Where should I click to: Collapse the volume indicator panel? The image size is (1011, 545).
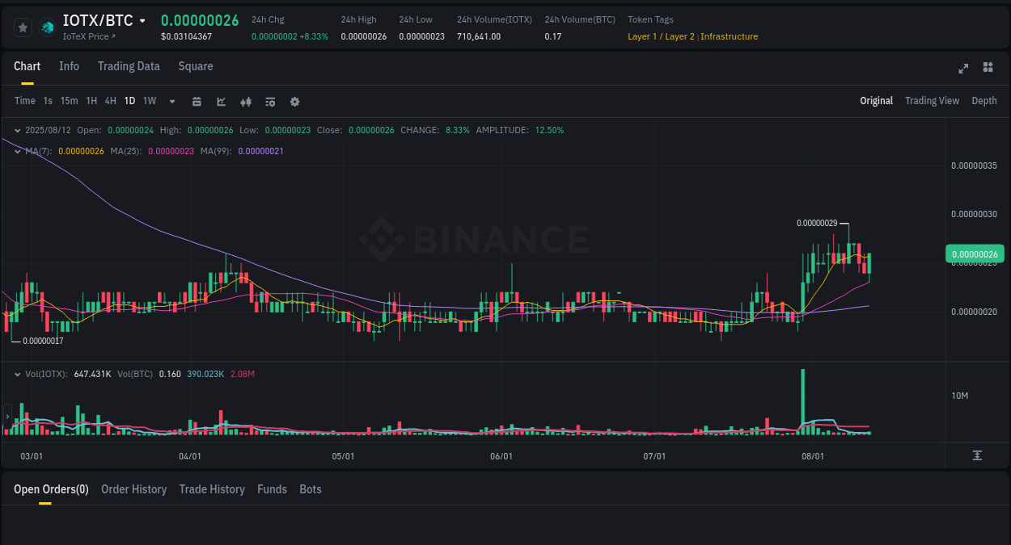coord(18,374)
